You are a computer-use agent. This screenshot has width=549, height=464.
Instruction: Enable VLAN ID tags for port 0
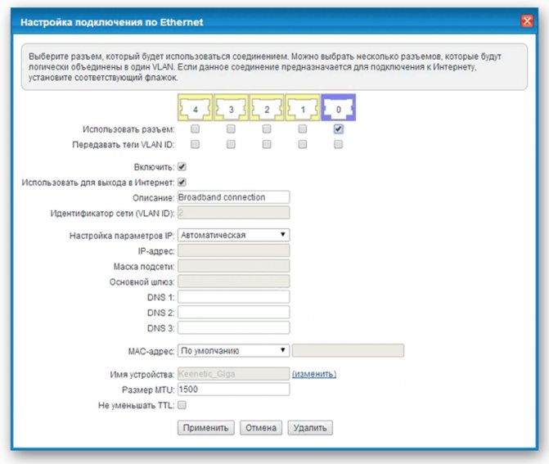point(338,144)
